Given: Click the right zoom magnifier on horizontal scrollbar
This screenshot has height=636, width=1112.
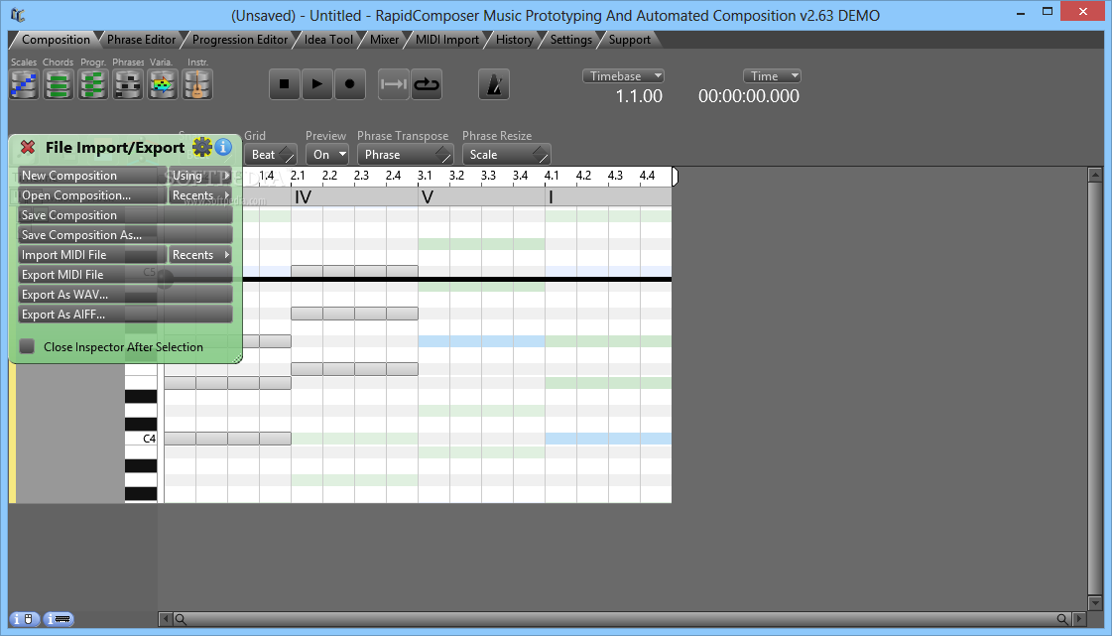Looking at the screenshot, I should pyautogui.click(x=1062, y=619).
